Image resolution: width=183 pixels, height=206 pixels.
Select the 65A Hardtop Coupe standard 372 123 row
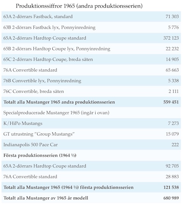click(x=91, y=38)
